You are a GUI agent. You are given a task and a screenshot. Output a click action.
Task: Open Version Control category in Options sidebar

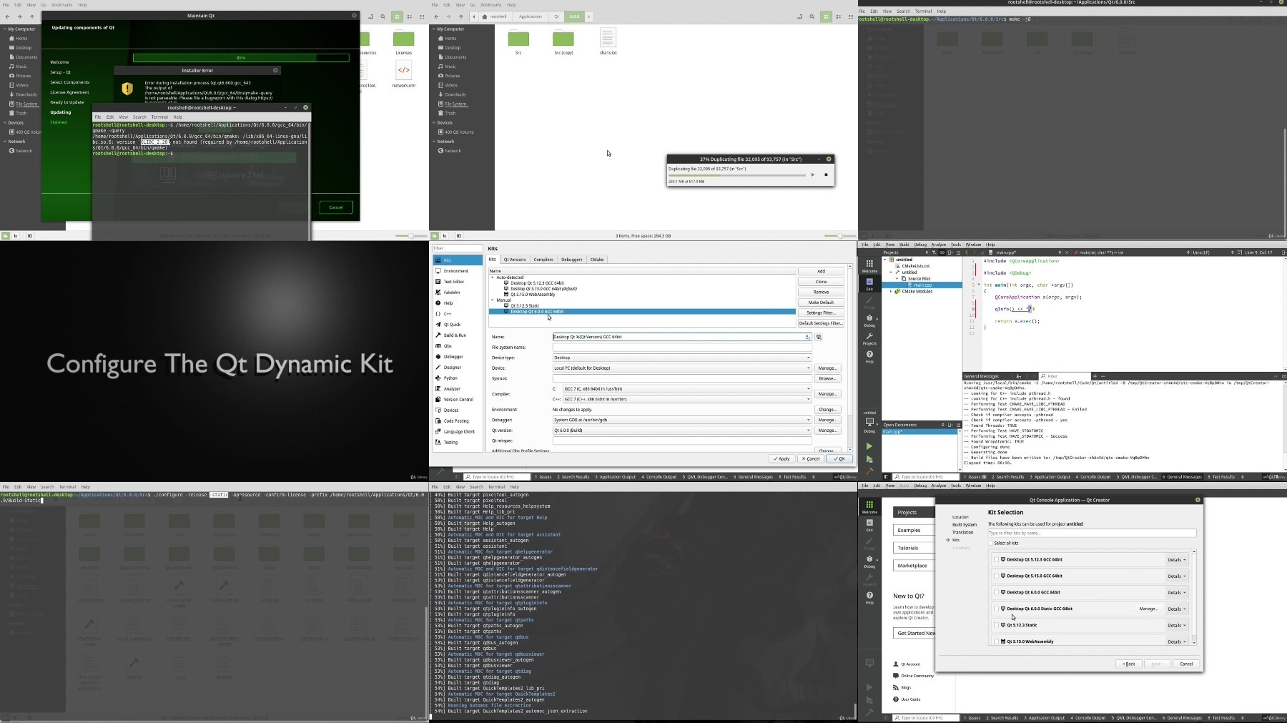coord(458,400)
